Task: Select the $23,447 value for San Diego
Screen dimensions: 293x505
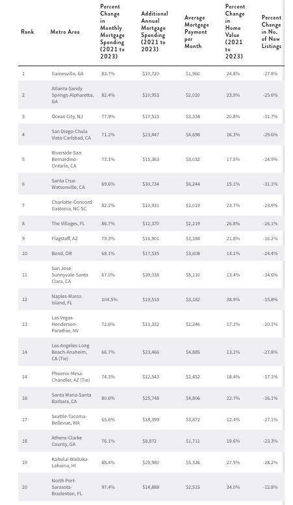Action: tap(151, 134)
